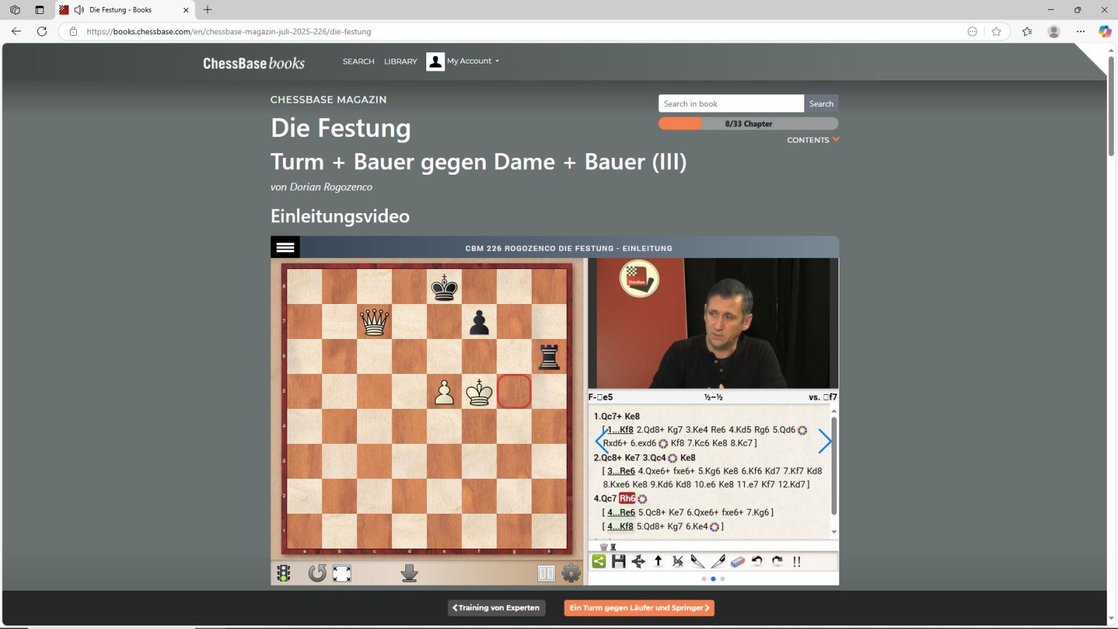Screen dimensions: 1118x629
Task: Select the third pagination dot
Action: 723,579
